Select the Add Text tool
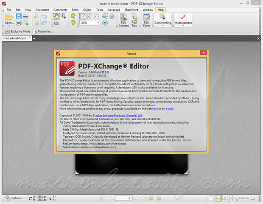 (134, 20)
